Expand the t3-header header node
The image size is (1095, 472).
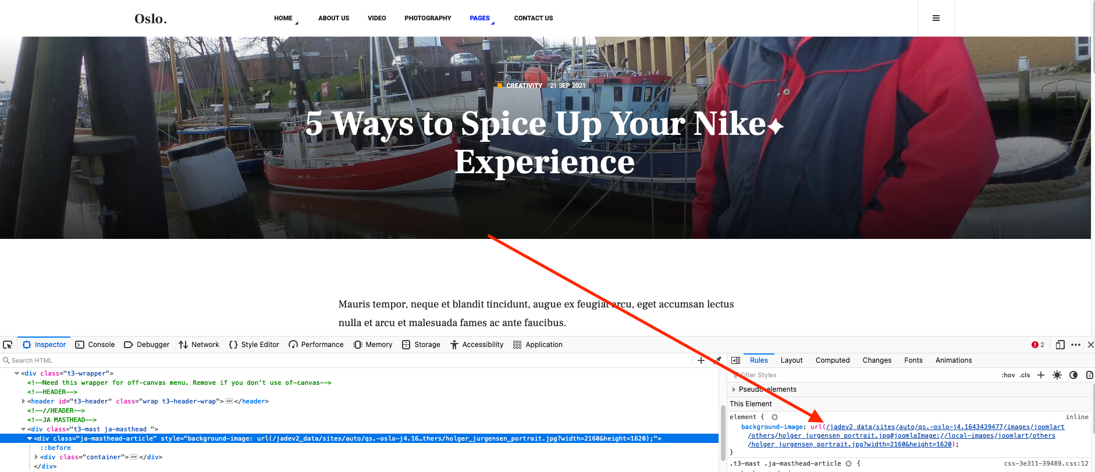tap(23, 401)
